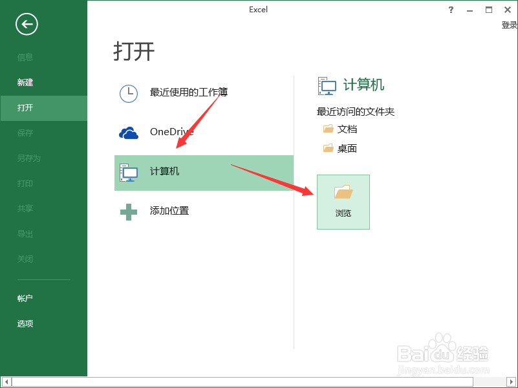Open the 帐户 page
518x388 pixels.
click(25, 298)
